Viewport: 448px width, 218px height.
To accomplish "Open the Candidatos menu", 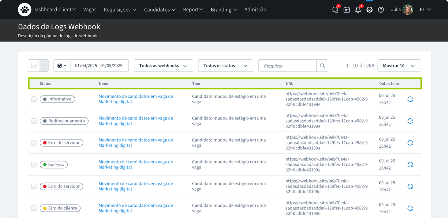I will 160,9.
